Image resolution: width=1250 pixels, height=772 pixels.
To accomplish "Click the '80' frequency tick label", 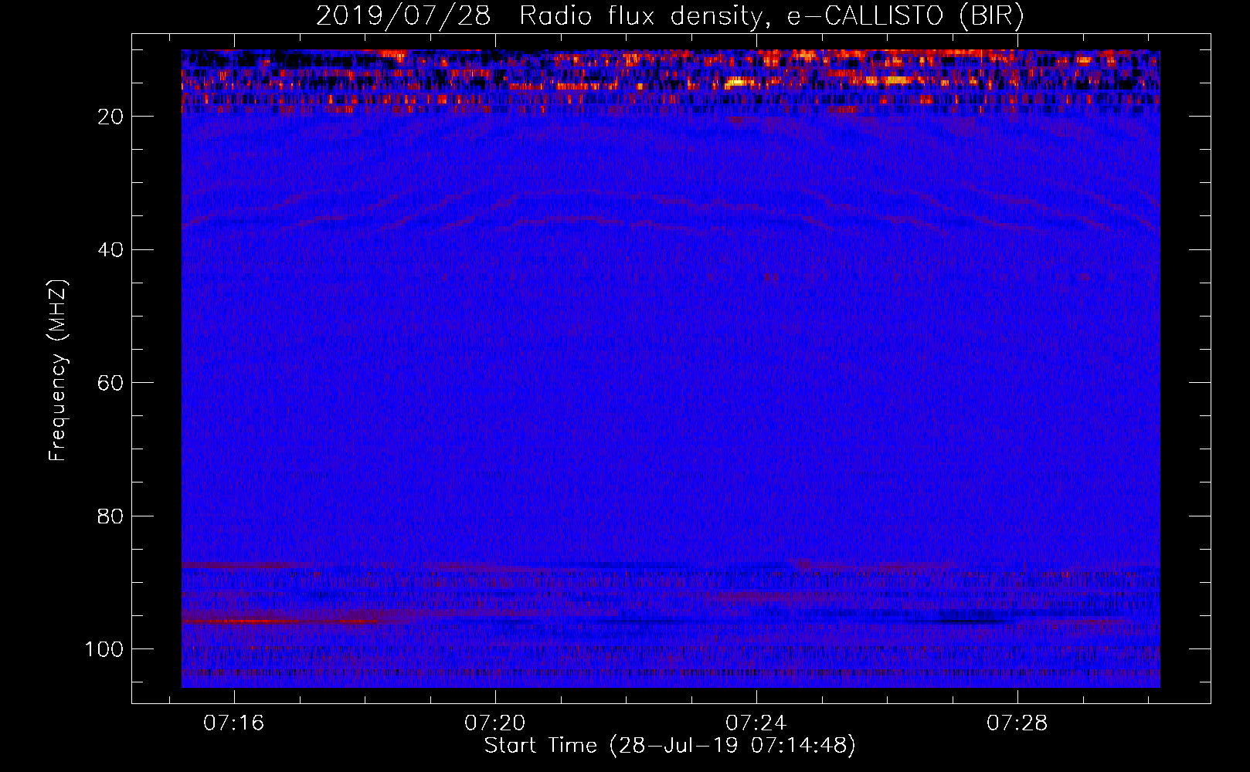I will coord(111,516).
